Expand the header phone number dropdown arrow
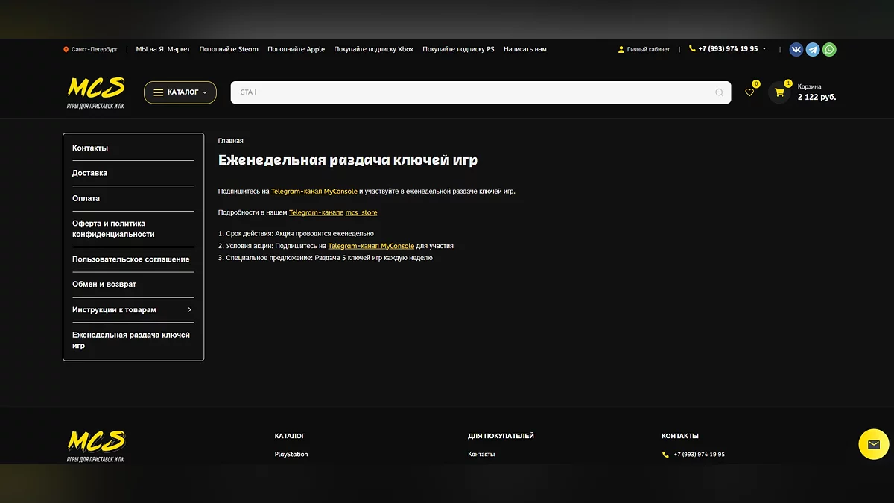The width and height of the screenshot is (894, 503). pyautogui.click(x=764, y=48)
